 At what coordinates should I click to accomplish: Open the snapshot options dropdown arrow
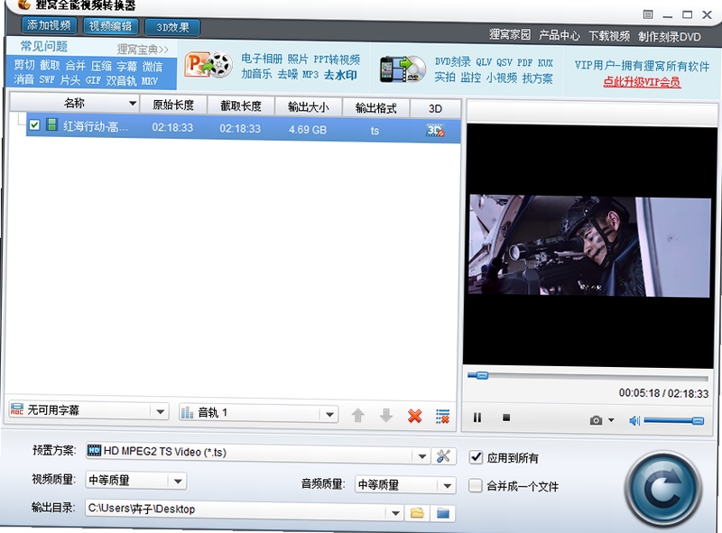tap(611, 419)
